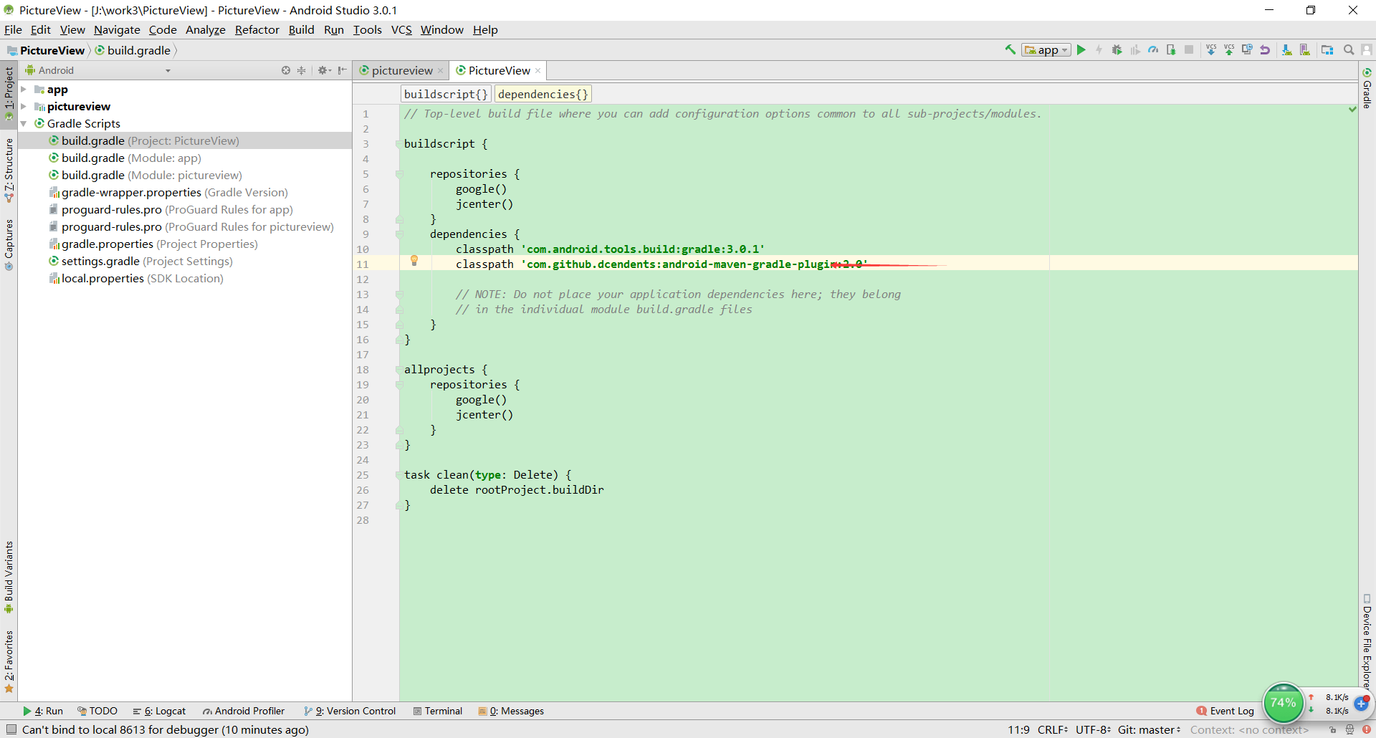Screen dimensions: 1376x738
Task: Open the Terminal tool window
Action: 438,711
